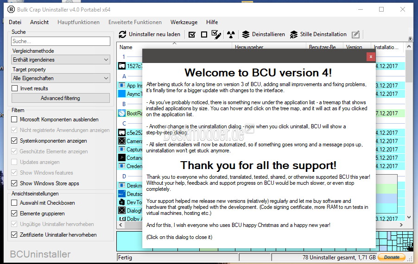Click the vertical scrollbar down arrow
Viewport: 418px width, 264px height.
click(409, 217)
